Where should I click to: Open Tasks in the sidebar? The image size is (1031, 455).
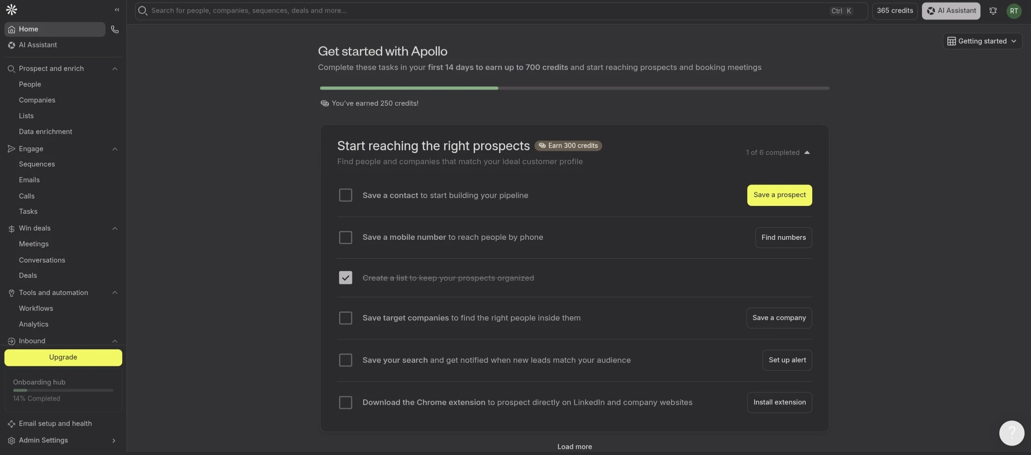pyautogui.click(x=28, y=211)
